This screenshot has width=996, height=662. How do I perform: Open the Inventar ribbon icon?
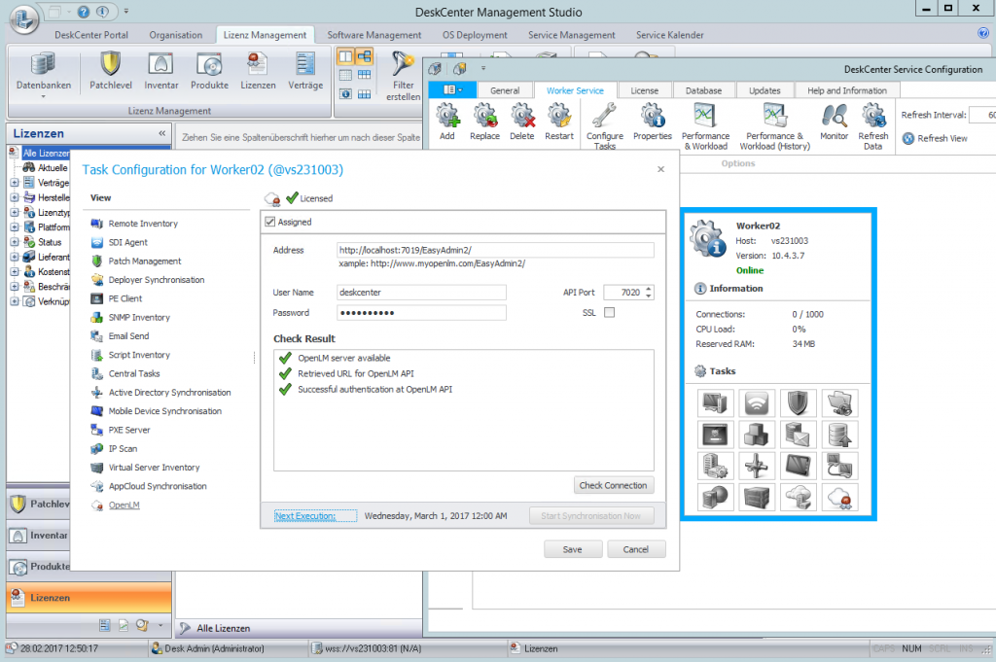(161, 65)
